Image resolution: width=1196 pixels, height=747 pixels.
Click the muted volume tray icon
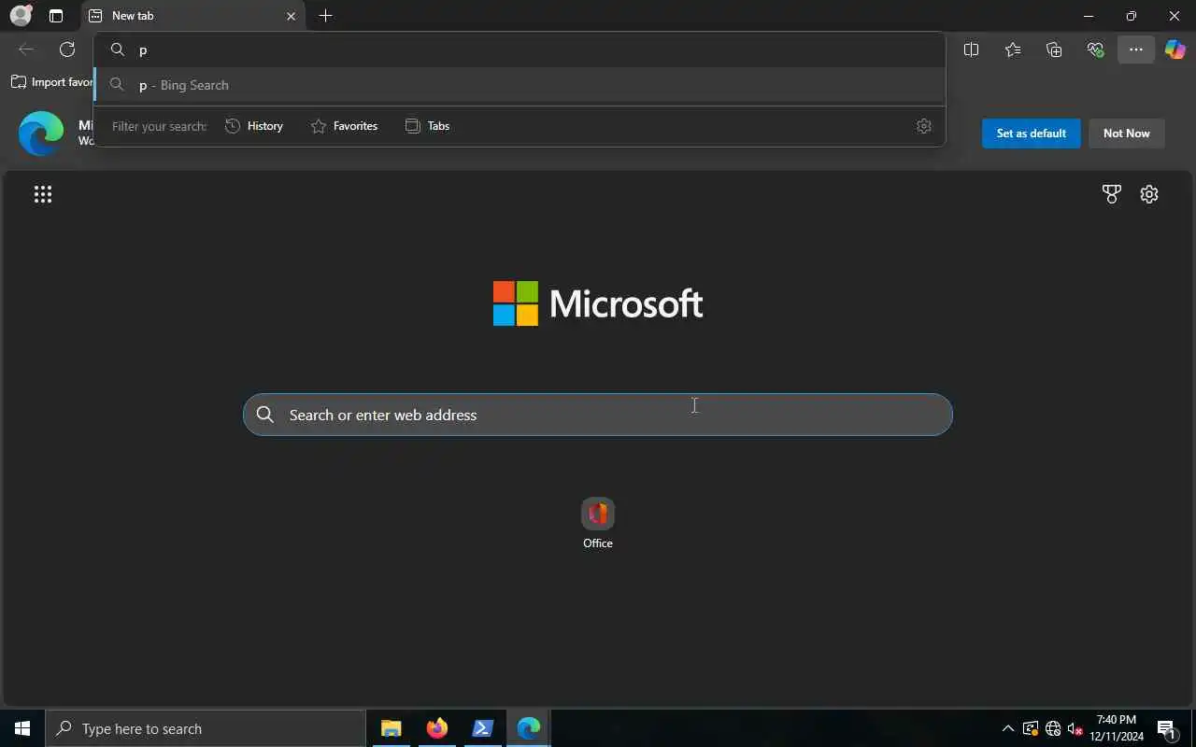(1075, 728)
